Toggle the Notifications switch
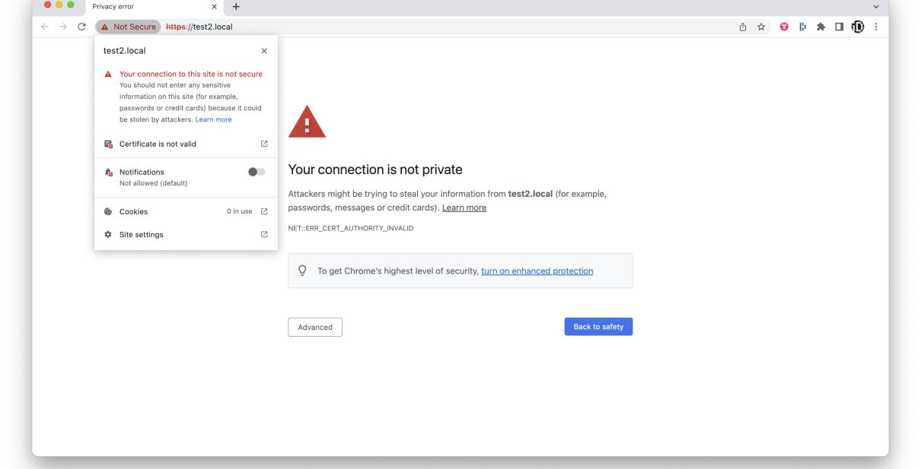The width and height of the screenshot is (921, 469). click(x=257, y=172)
